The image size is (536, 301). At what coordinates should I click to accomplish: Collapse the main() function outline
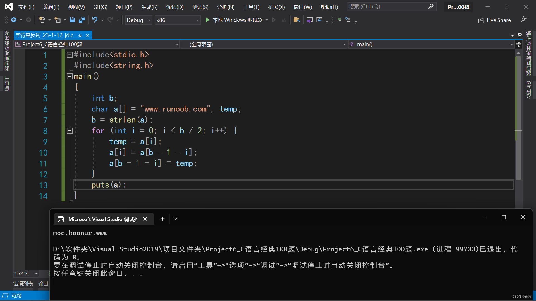pyautogui.click(x=70, y=76)
